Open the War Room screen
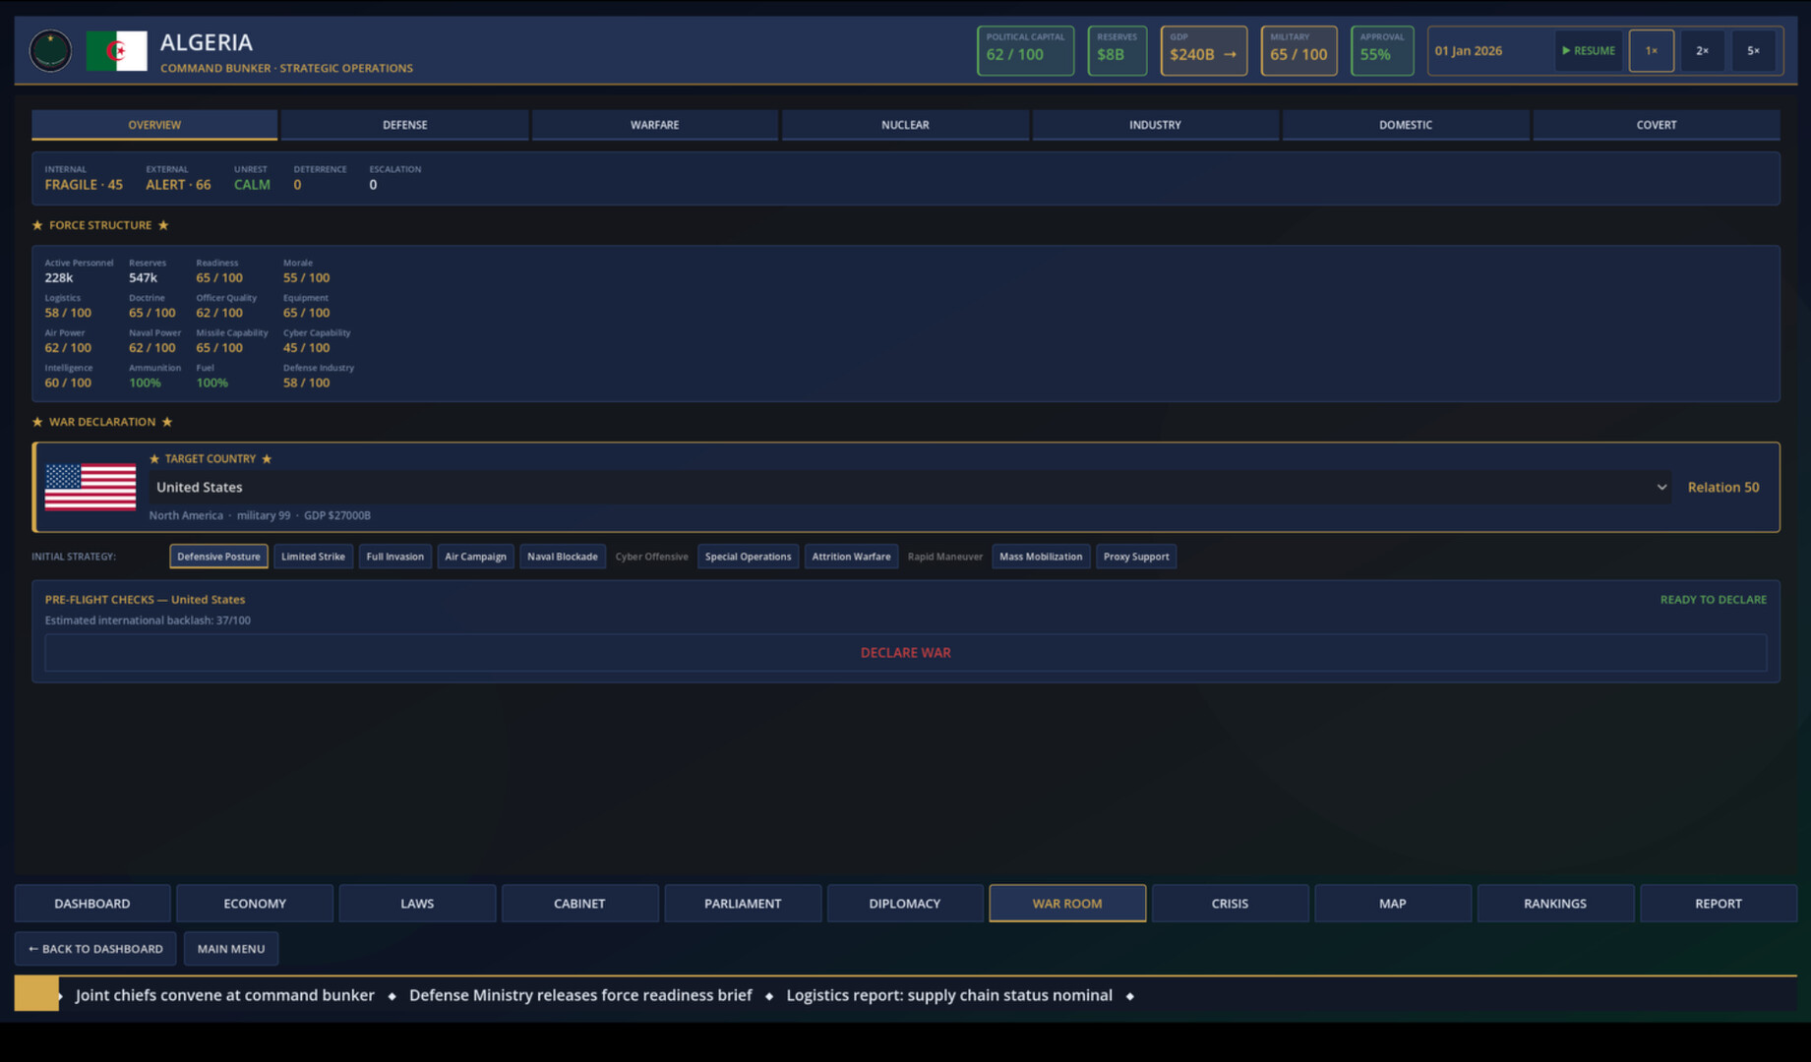This screenshot has width=1811, height=1062. point(1067,903)
